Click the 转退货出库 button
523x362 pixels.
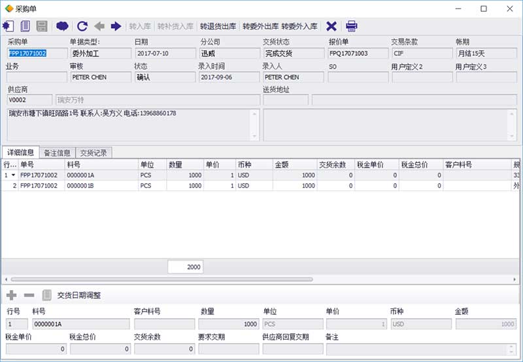219,27
